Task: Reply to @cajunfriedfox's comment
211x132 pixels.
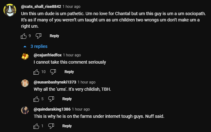Action: point(69,72)
